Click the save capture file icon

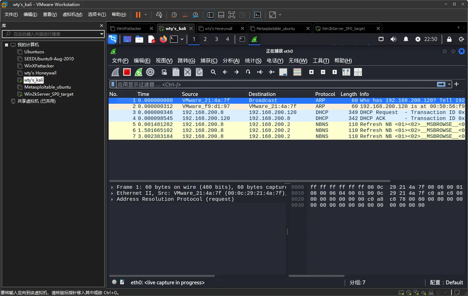point(176,72)
